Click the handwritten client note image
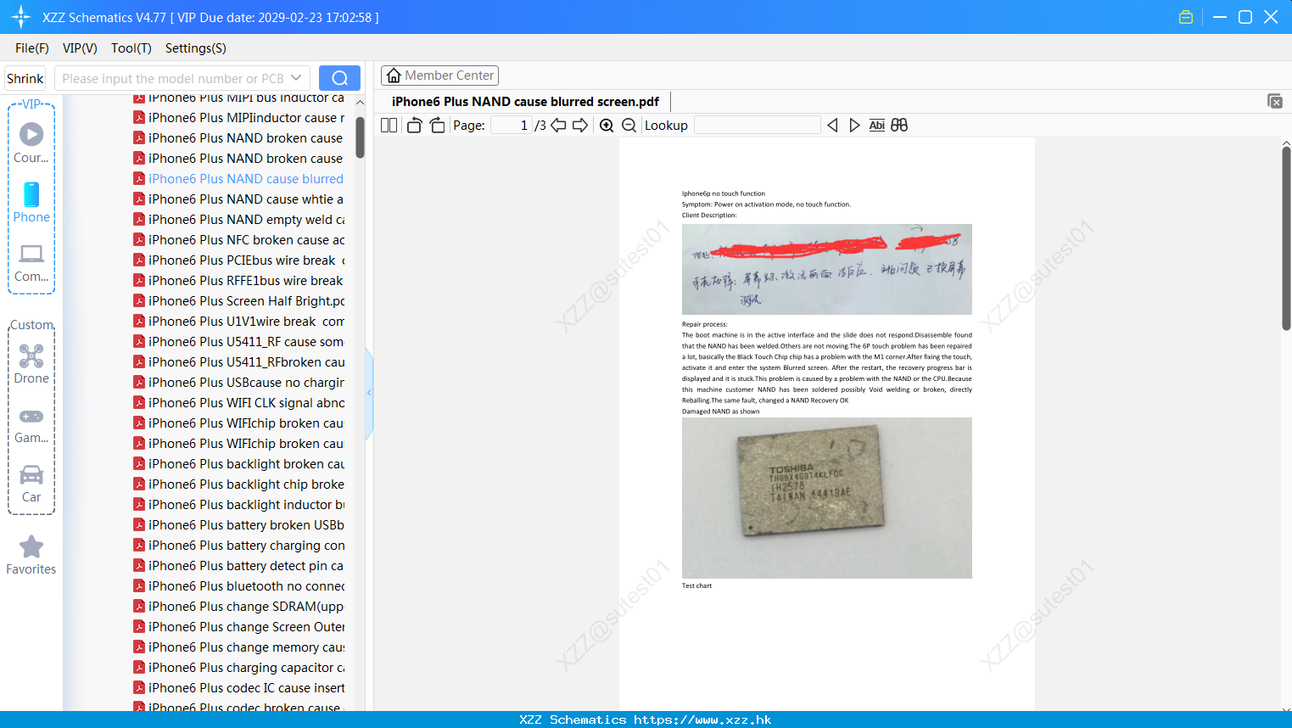1292x728 pixels. click(827, 269)
